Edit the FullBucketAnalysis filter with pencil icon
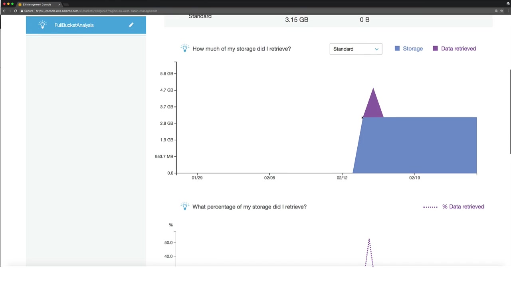 pos(131,25)
